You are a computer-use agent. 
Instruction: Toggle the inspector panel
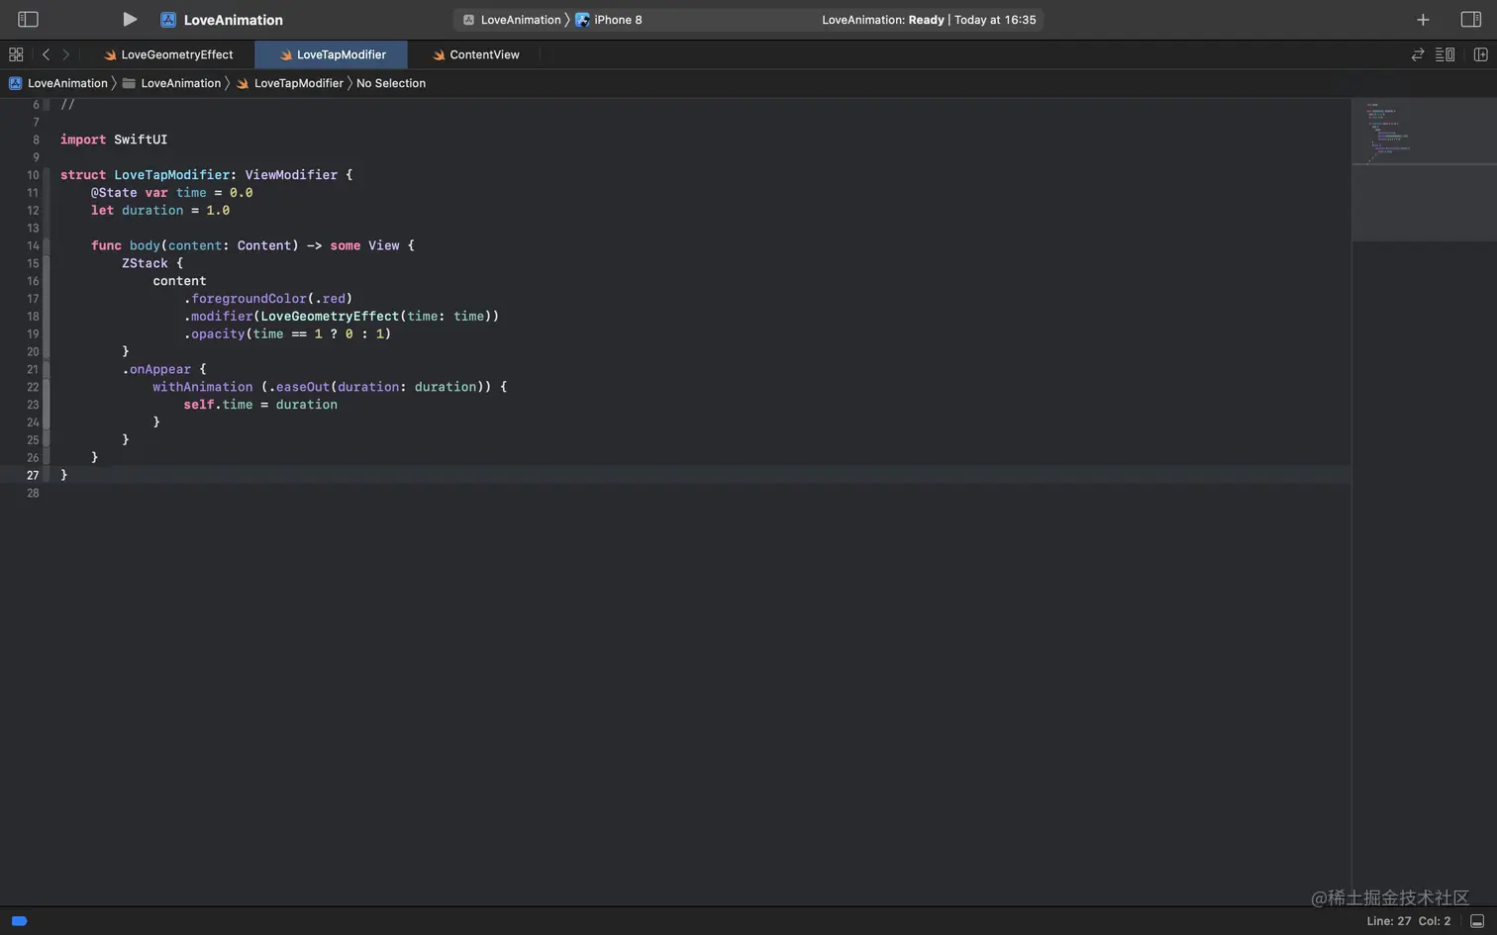click(x=1470, y=19)
